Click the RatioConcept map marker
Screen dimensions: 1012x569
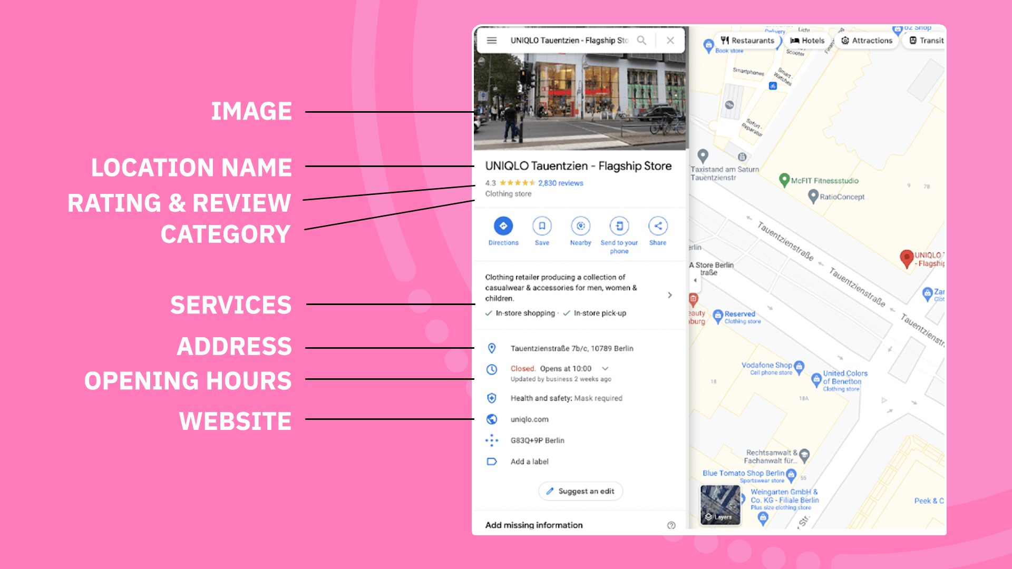coord(813,197)
